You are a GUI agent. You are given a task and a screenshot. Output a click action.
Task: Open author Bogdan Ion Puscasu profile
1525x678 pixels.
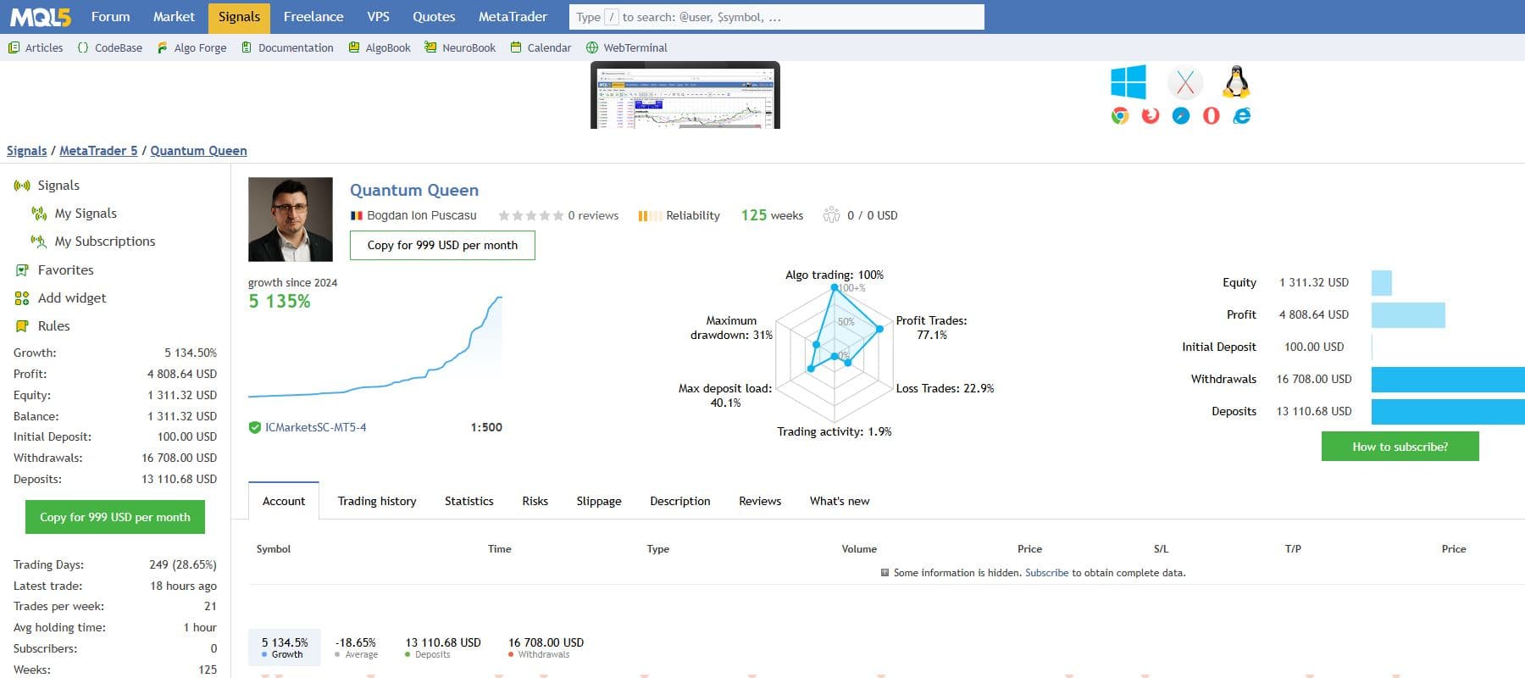tap(422, 215)
